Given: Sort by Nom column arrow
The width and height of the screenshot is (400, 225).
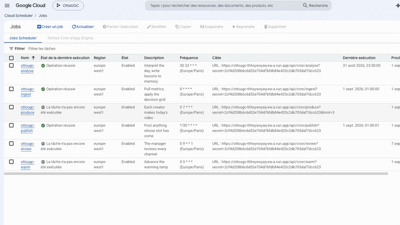Looking at the screenshot, I should tap(33, 58).
